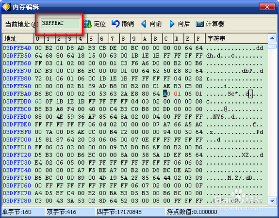Click byte 0F in row 03DFFC60
Image resolution: width=279 pixels, height=218 pixels.
click(x=199, y=186)
